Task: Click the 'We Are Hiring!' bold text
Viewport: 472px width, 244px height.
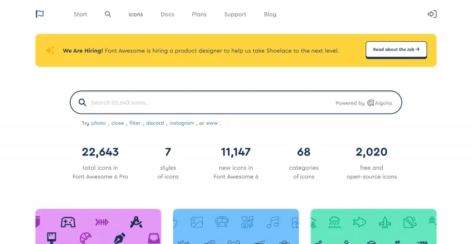Action: pos(83,50)
